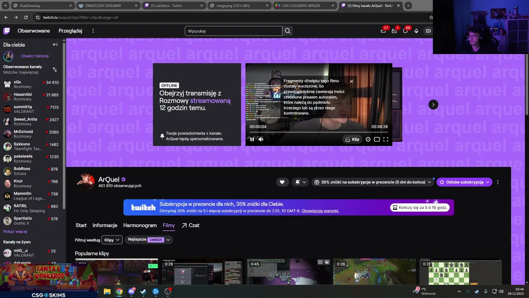529x298 pixels.
Task: Open the Klipy filter dropdown
Action: [x=112, y=240]
